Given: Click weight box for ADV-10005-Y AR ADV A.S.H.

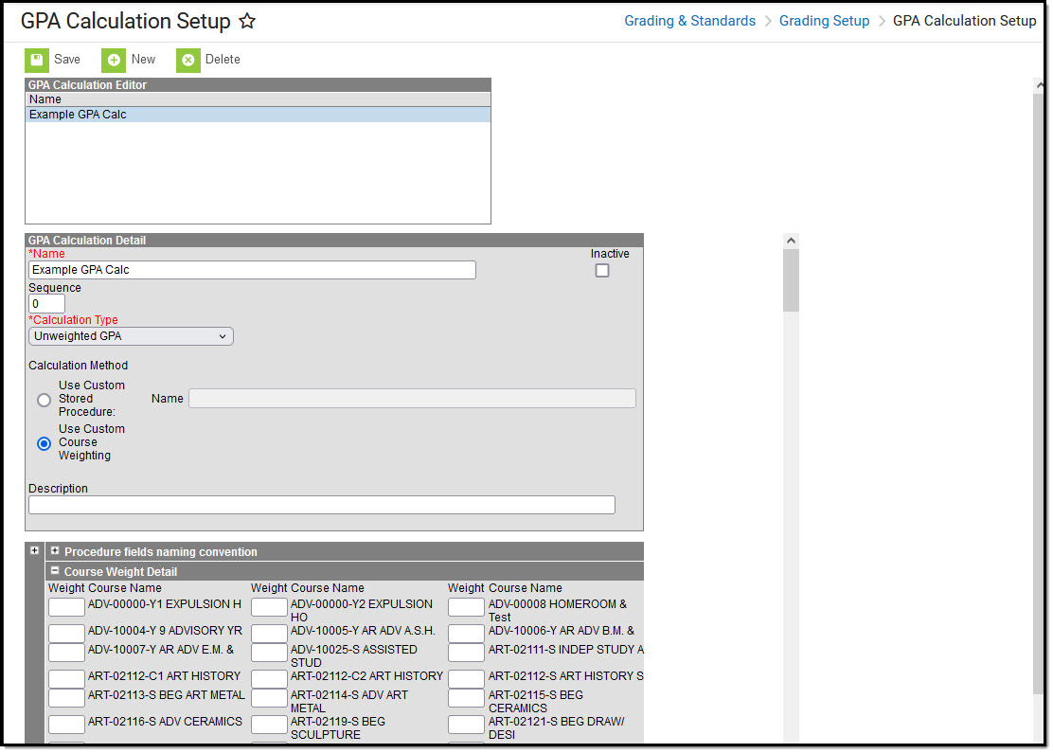Looking at the screenshot, I should [269, 634].
